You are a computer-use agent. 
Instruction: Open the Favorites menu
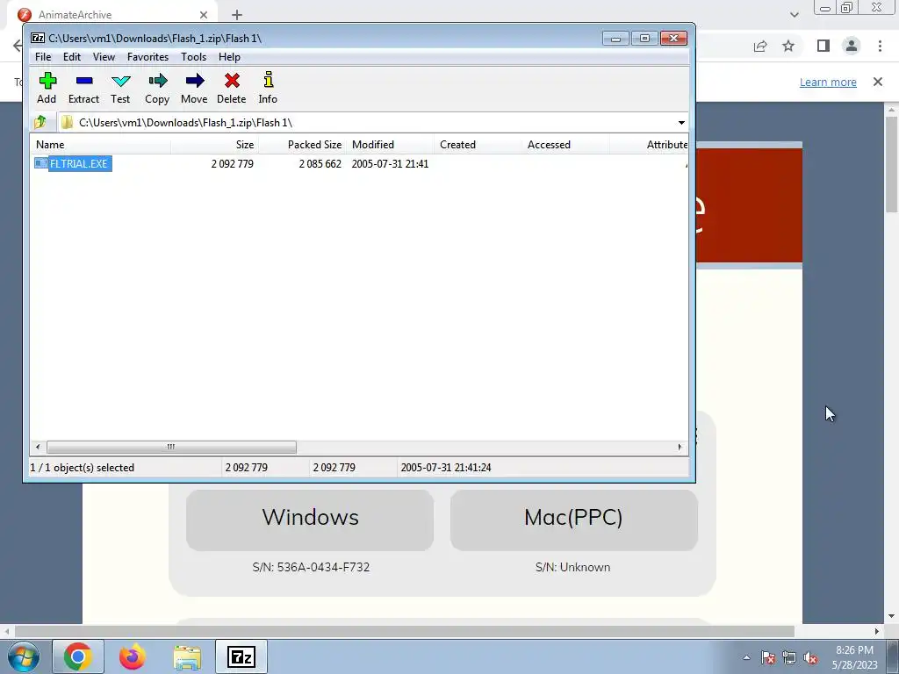[x=147, y=57]
